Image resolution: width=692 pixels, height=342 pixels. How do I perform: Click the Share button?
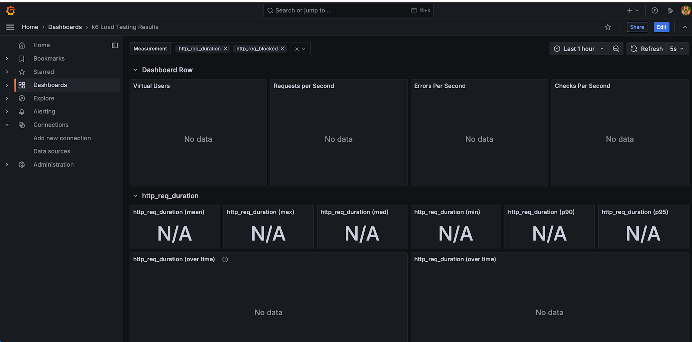(637, 27)
